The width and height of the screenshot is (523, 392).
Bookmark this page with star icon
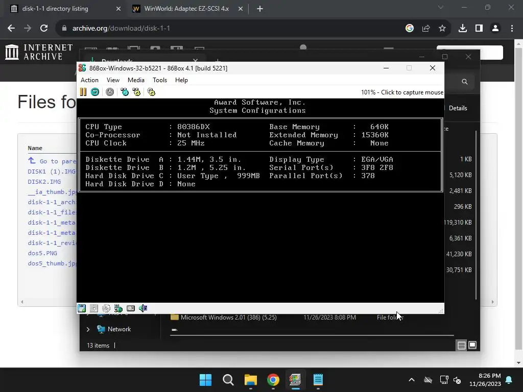tap(442, 29)
